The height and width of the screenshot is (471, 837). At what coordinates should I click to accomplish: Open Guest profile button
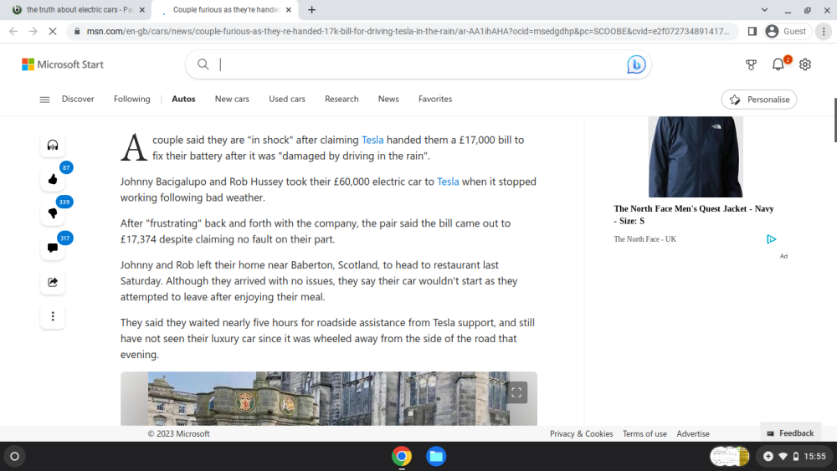[x=788, y=32]
